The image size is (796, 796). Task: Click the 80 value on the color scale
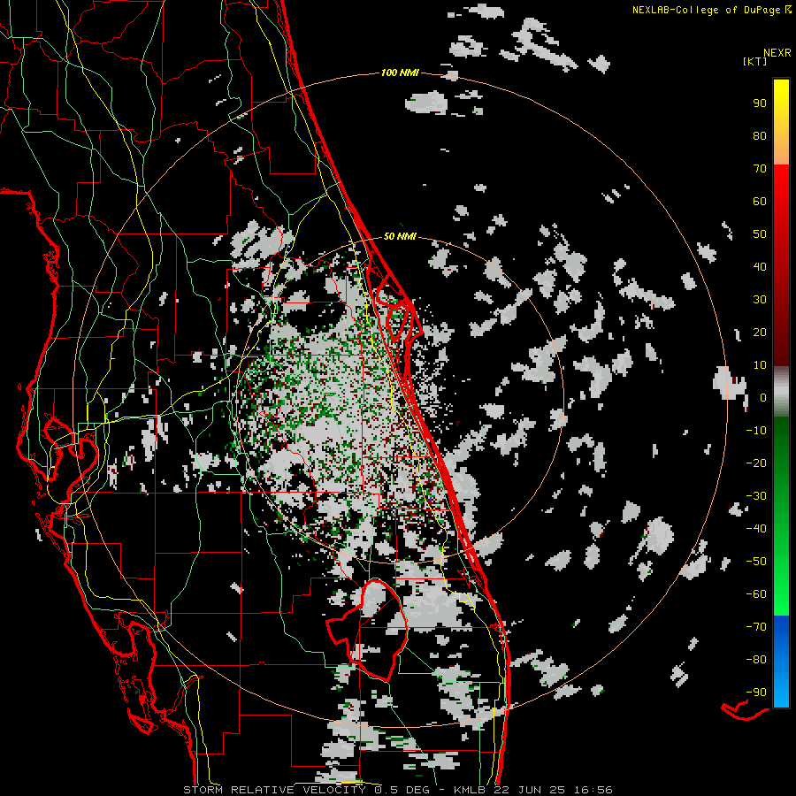click(760, 135)
